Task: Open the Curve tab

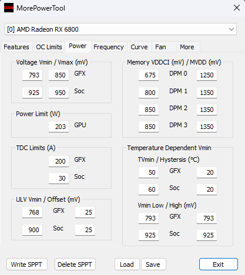Action: tap(139, 47)
